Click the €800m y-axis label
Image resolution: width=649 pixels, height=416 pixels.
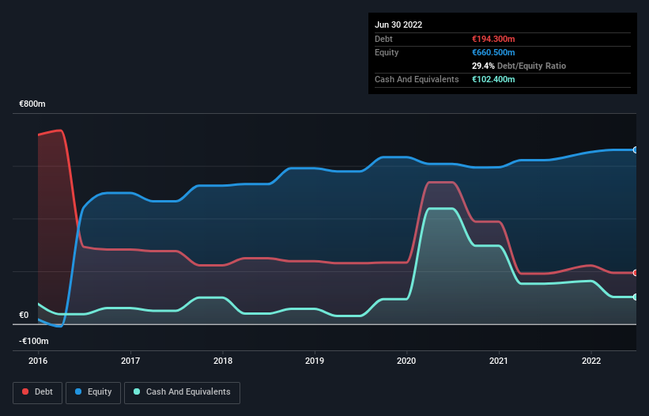click(32, 104)
